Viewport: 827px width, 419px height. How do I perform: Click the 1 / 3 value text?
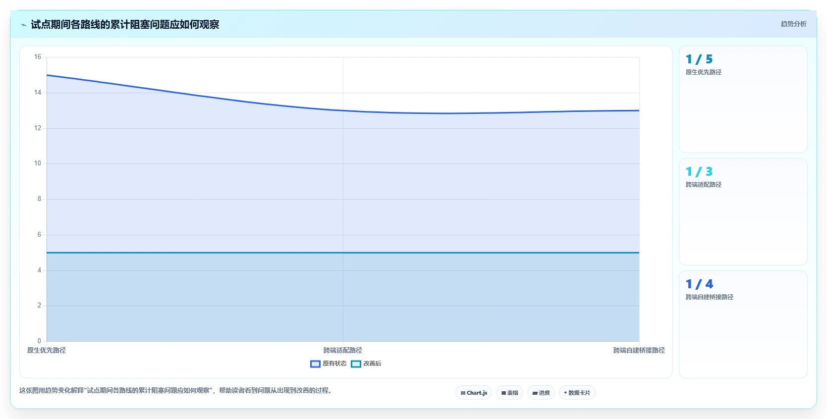(699, 172)
